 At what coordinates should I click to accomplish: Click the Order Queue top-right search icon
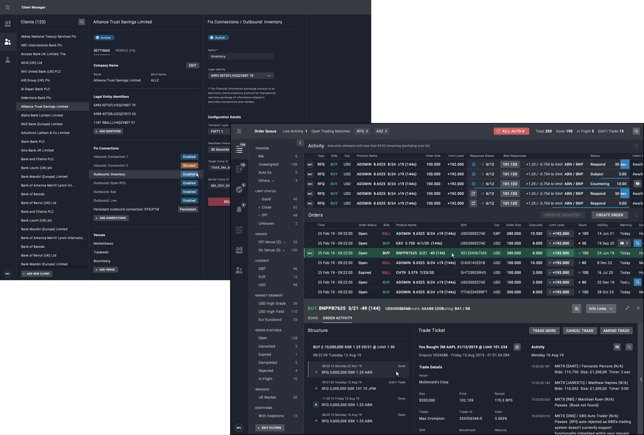tap(636, 131)
